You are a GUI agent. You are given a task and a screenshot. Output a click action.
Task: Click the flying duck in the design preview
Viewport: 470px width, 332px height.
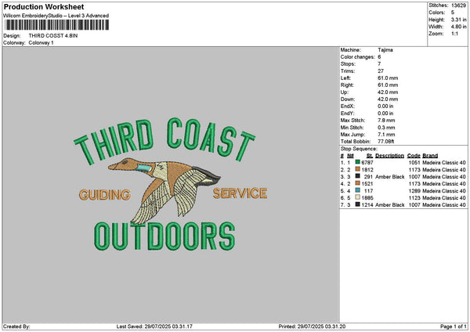coord(164,189)
